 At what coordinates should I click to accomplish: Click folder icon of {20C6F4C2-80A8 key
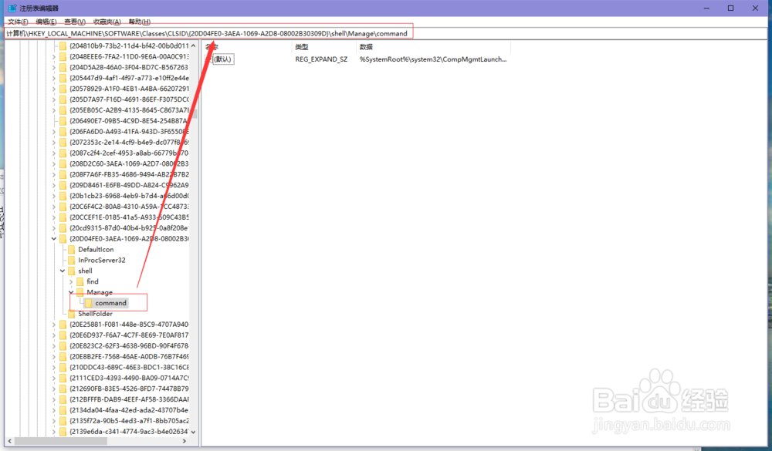click(x=63, y=207)
